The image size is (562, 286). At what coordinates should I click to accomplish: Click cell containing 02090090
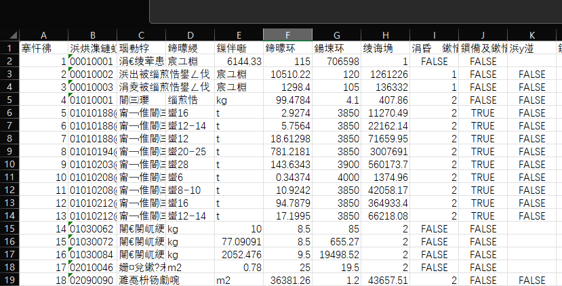92,281
